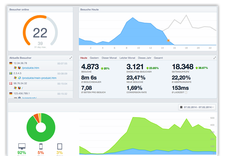Screen dimensions: 225x156
Task: Click Firefox icon next to /produkte.htm
Action: pyautogui.click(x=19, y=68)
